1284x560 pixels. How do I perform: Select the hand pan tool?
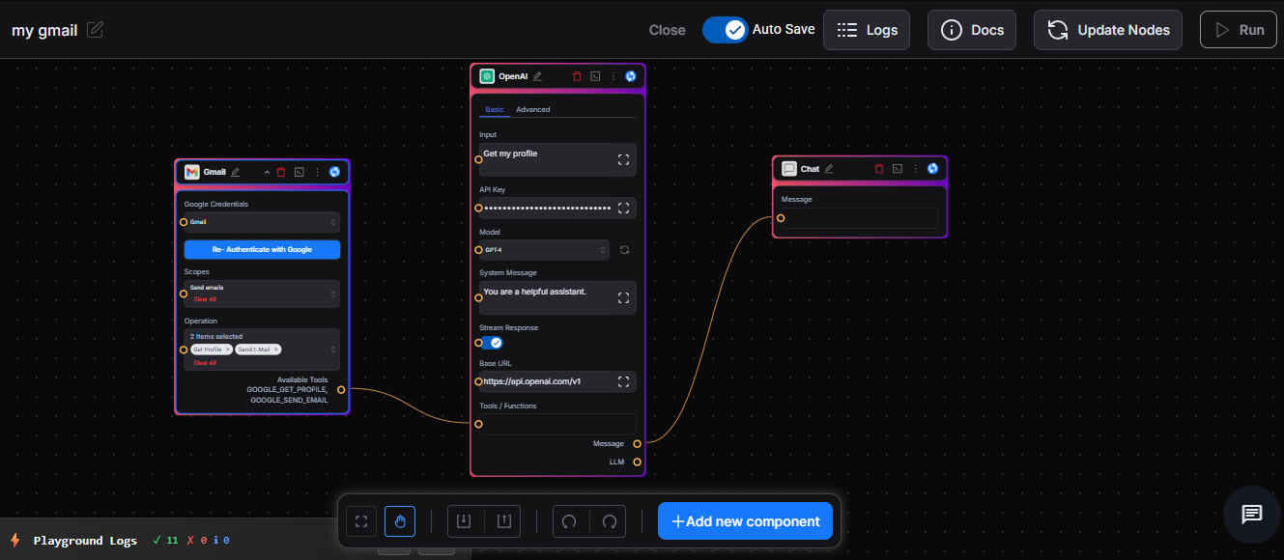[399, 521]
